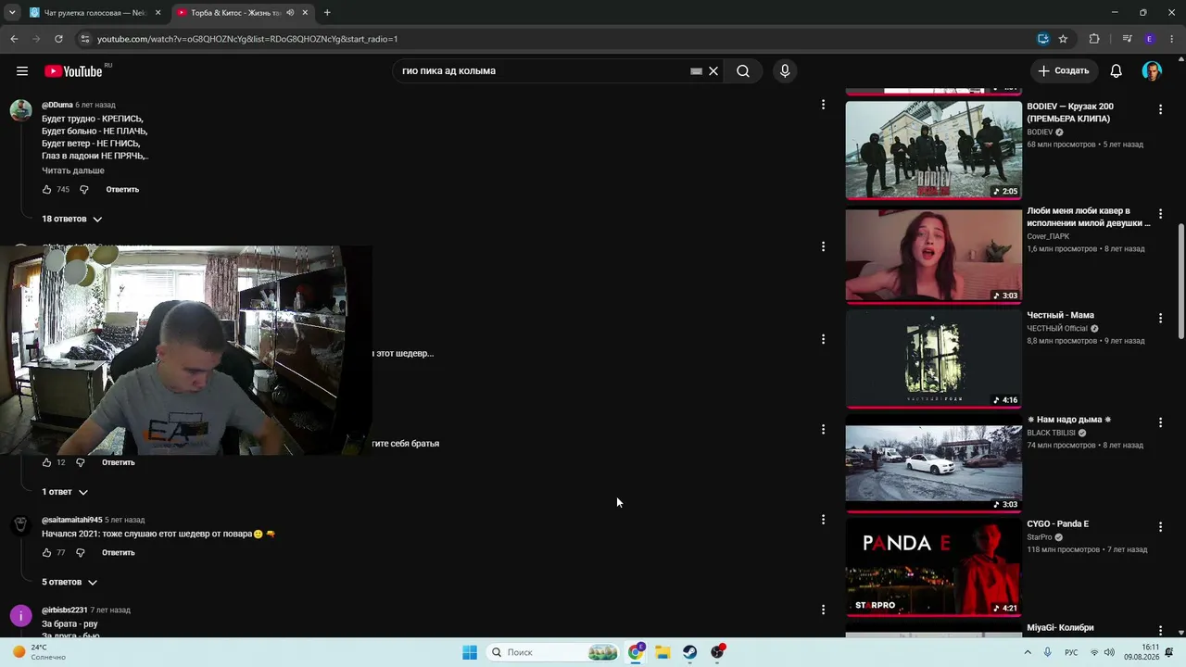The height and width of the screenshot is (667, 1186).
Task: Open options menu for BODIEV Крузак 200
Action: [x=1160, y=109]
